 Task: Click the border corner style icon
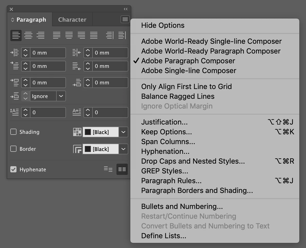(77, 149)
